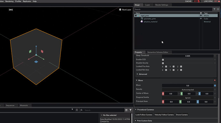The width and height of the screenshot is (221, 123).
Task: Click the Drone Camera button
Action: [182, 115]
